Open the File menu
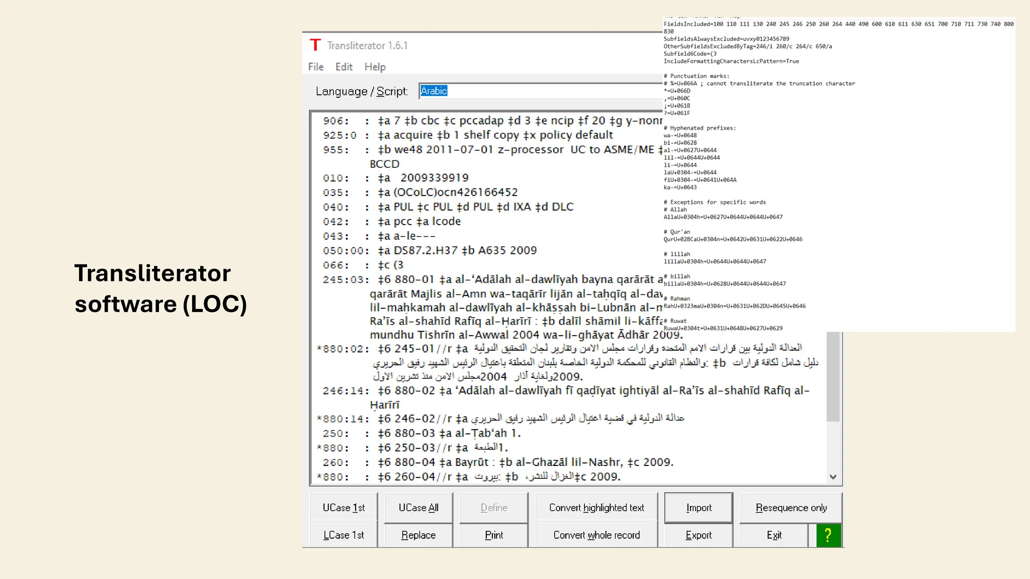The image size is (1030, 579). [x=316, y=67]
